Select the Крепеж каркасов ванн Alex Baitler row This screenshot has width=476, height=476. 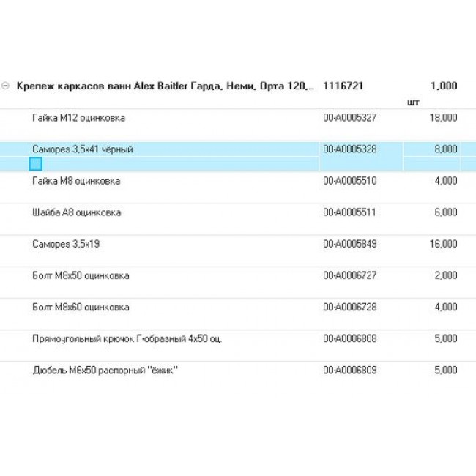click(x=165, y=86)
